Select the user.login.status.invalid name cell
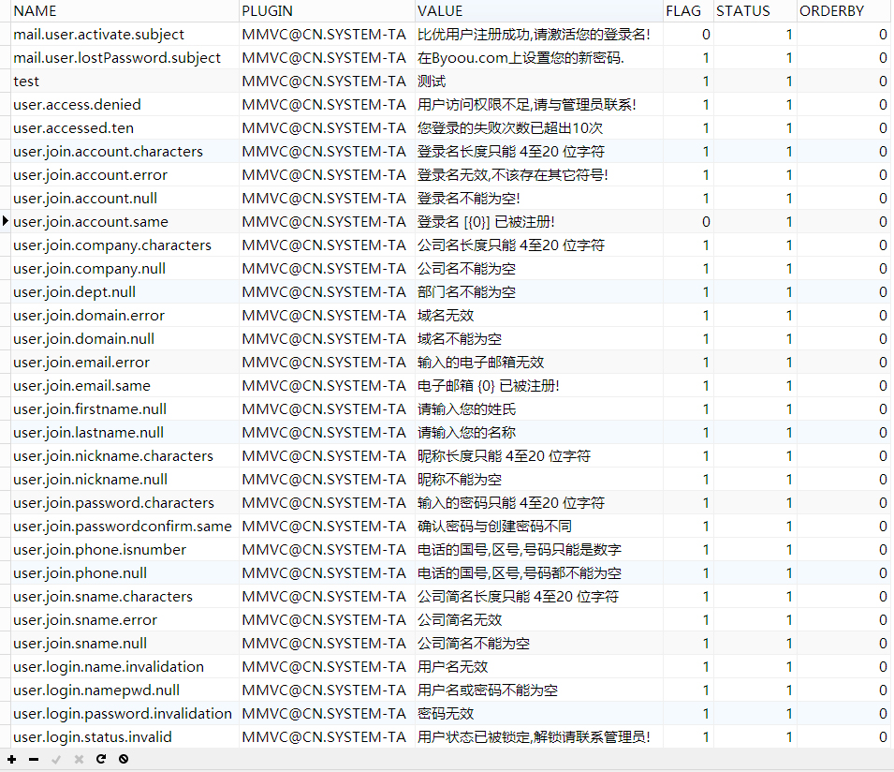Image resolution: width=894 pixels, height=772 pixels. 93,737
